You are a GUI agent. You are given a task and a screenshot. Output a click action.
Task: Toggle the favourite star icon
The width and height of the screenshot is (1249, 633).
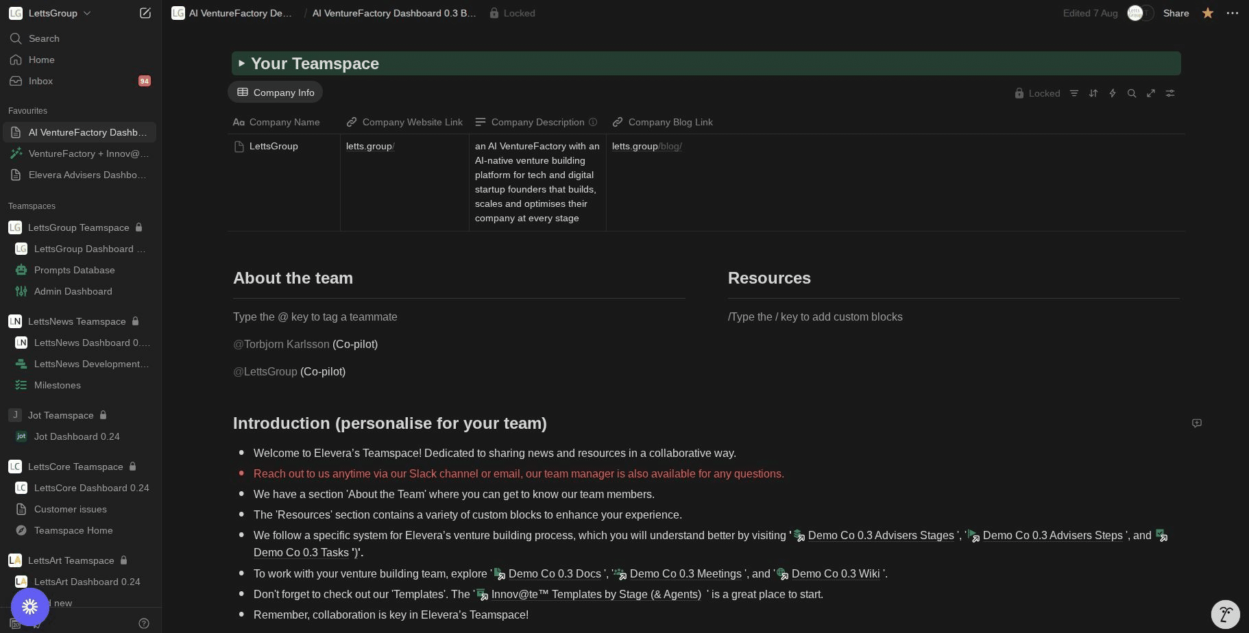[1208, 13]
